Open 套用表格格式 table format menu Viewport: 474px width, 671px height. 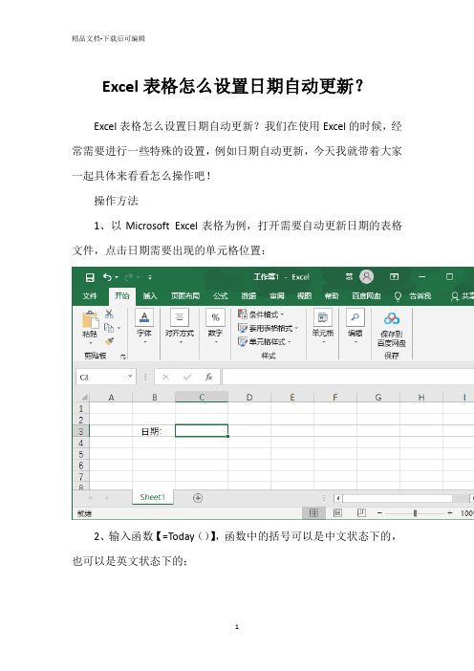tap(268, 328)
